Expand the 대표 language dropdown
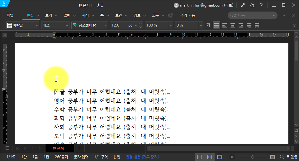Viewport: 299px width, 161px height. [67, 25]
